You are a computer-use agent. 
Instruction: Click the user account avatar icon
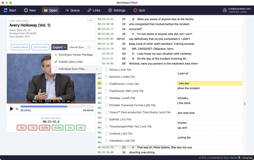pyautogui.click(x=225, y=10)
